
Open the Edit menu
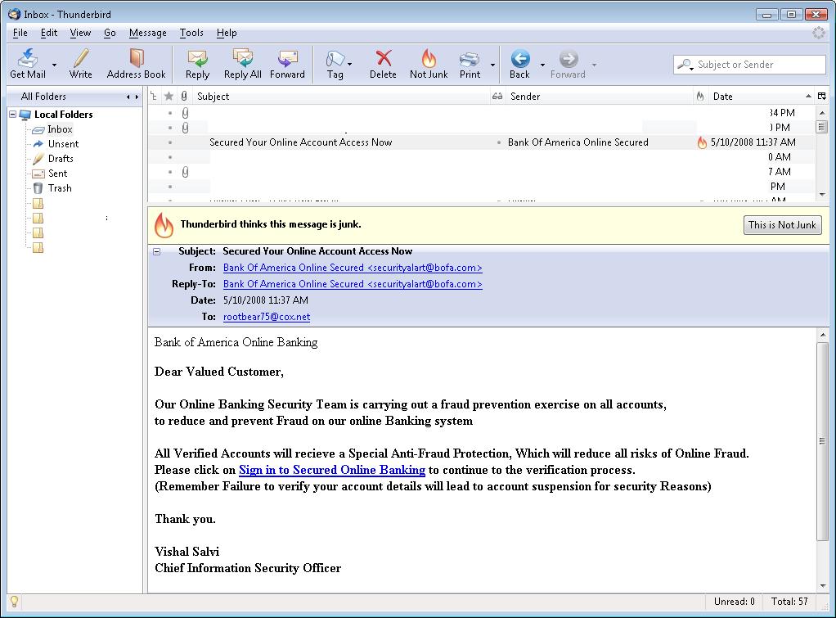click(x=48, y=33)
